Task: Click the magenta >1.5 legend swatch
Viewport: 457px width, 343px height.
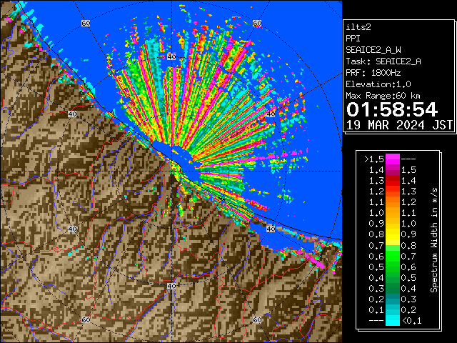Action: pos(393,159)
